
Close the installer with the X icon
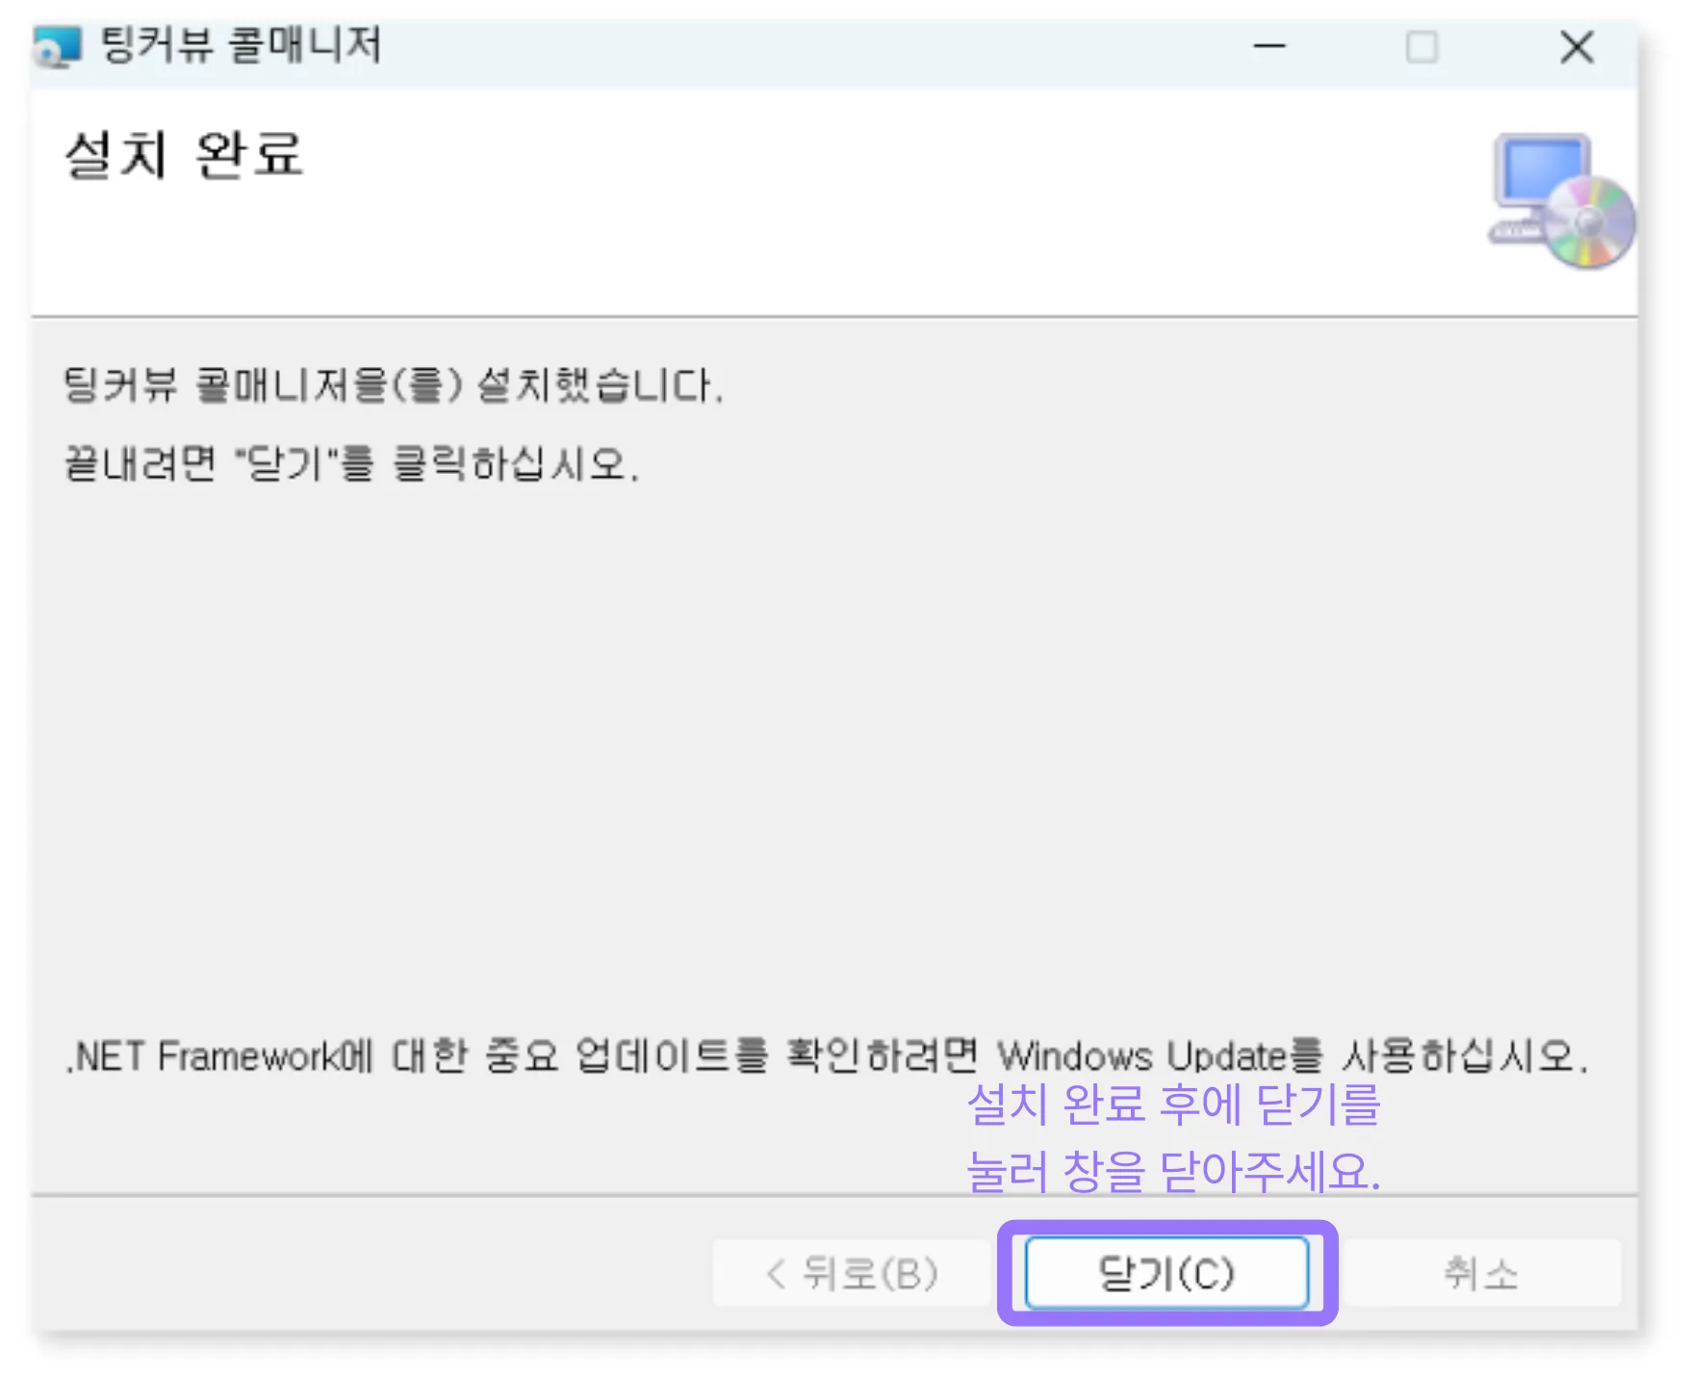pos(1576,46)
